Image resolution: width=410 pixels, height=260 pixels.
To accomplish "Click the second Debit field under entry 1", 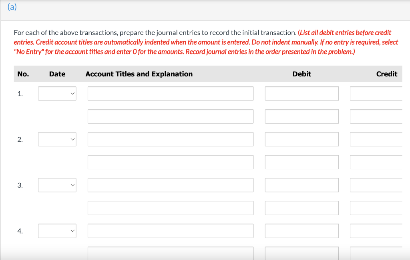I will 301,116.
